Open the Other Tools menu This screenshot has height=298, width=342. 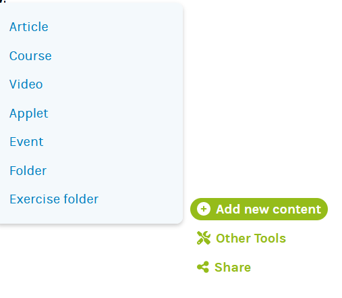241,238
